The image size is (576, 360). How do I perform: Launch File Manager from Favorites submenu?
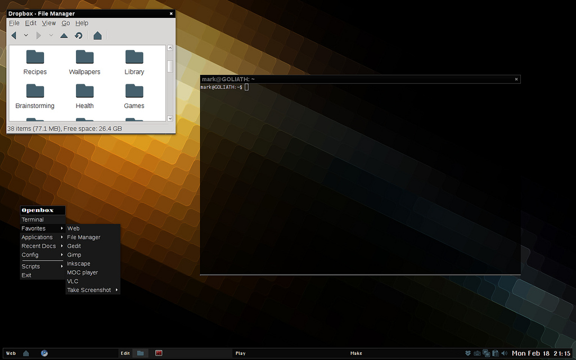click(x=93, y=237)
